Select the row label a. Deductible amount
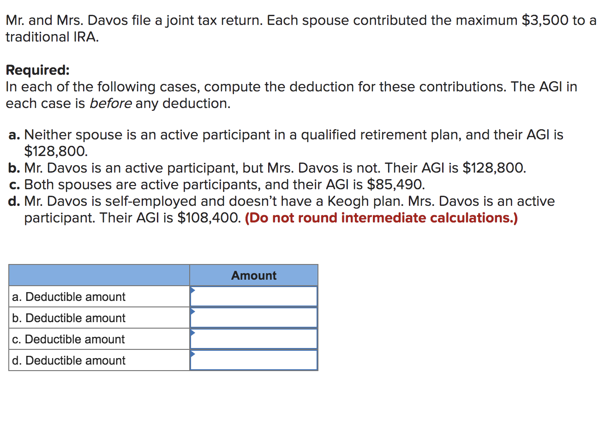The width and height of the screenshot is (611, 444). pos(68,296)
